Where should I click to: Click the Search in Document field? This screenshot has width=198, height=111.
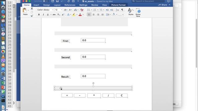[x=148, y=1]
